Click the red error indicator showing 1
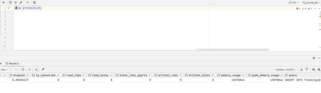Viewport: 321px width, 93px height. pyautogui.click(x=298, y=8)
